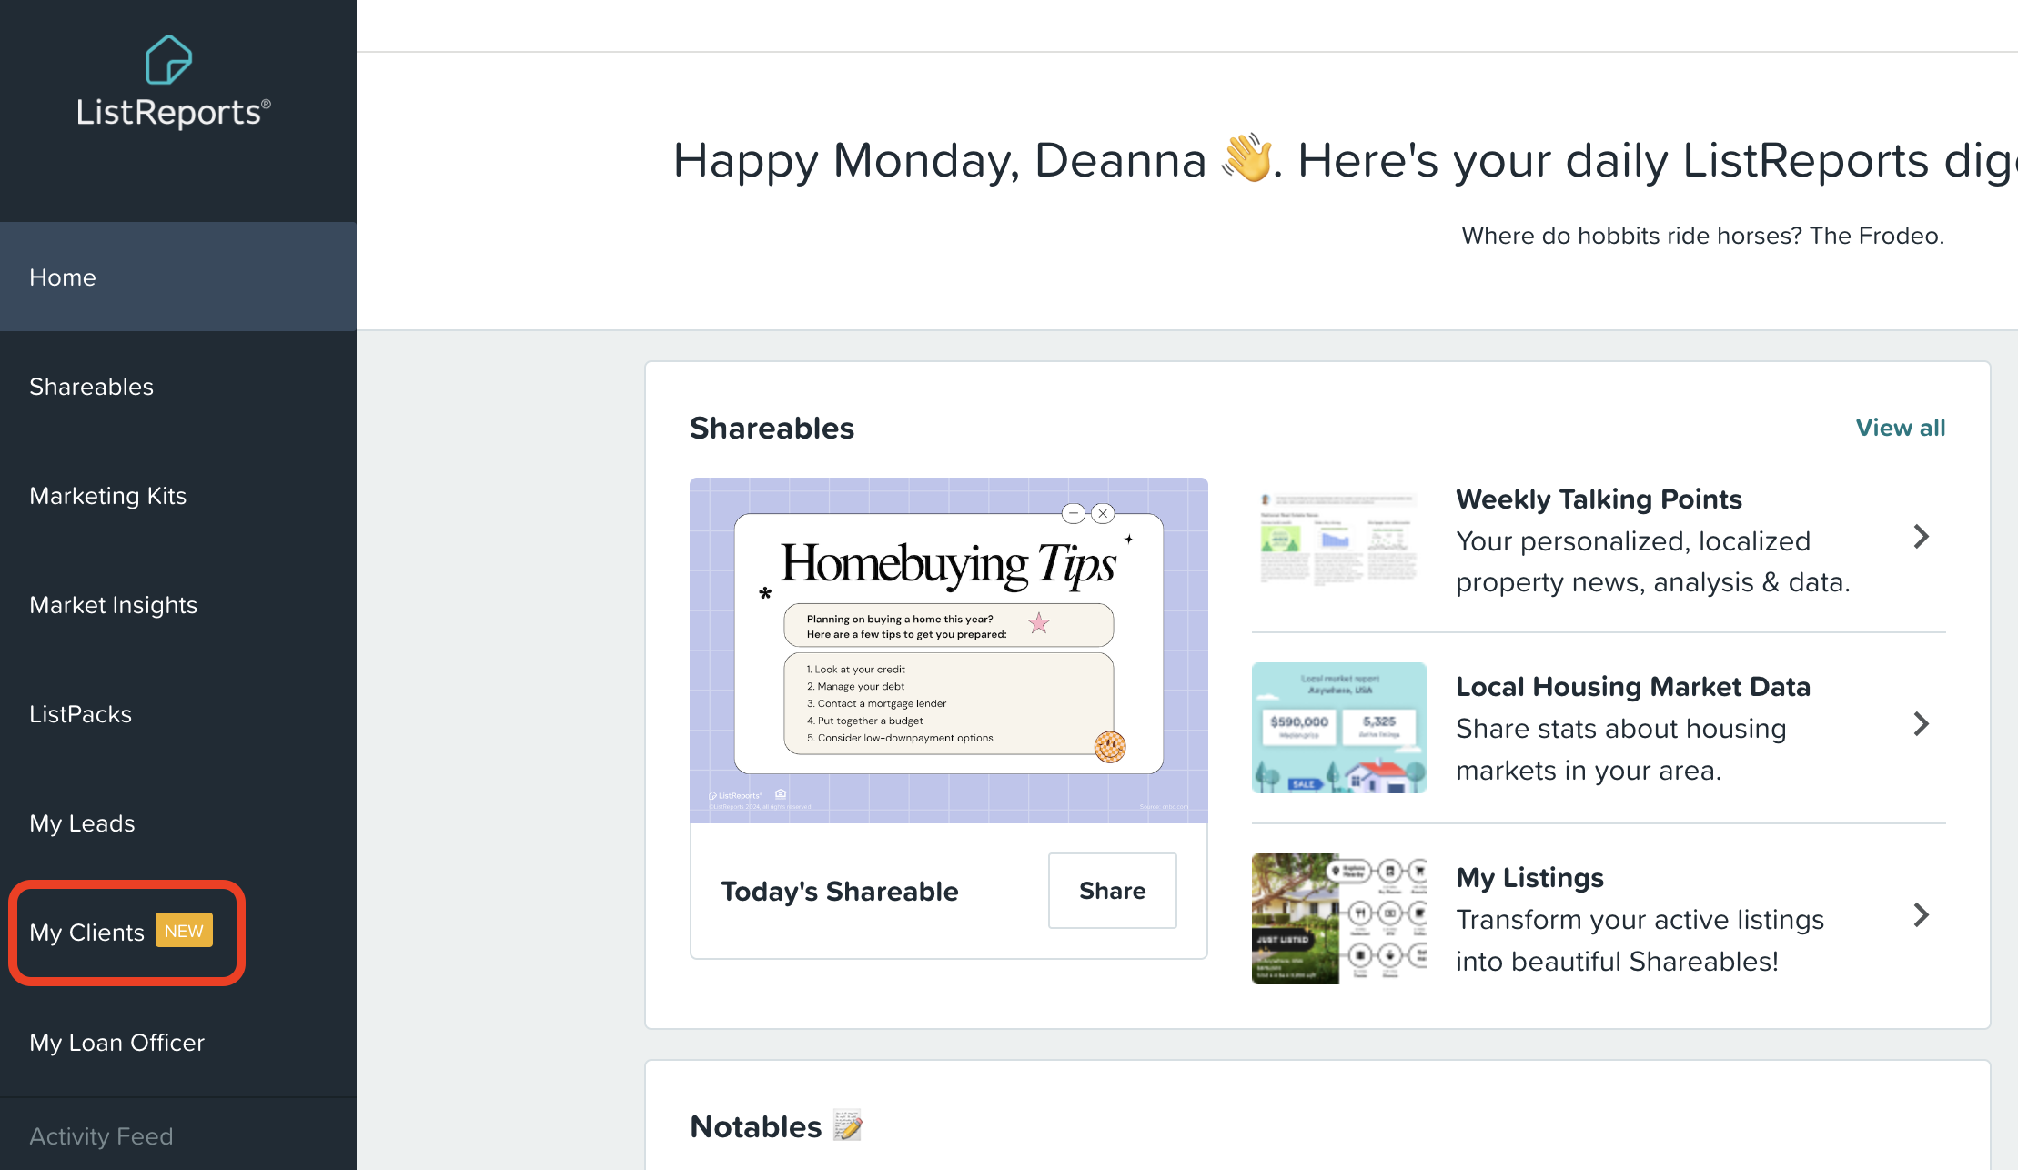This screenshot has width=2018, height=1170.
Task: Expand My Listings chevron arrow
Action: (x=1921, y=915)
